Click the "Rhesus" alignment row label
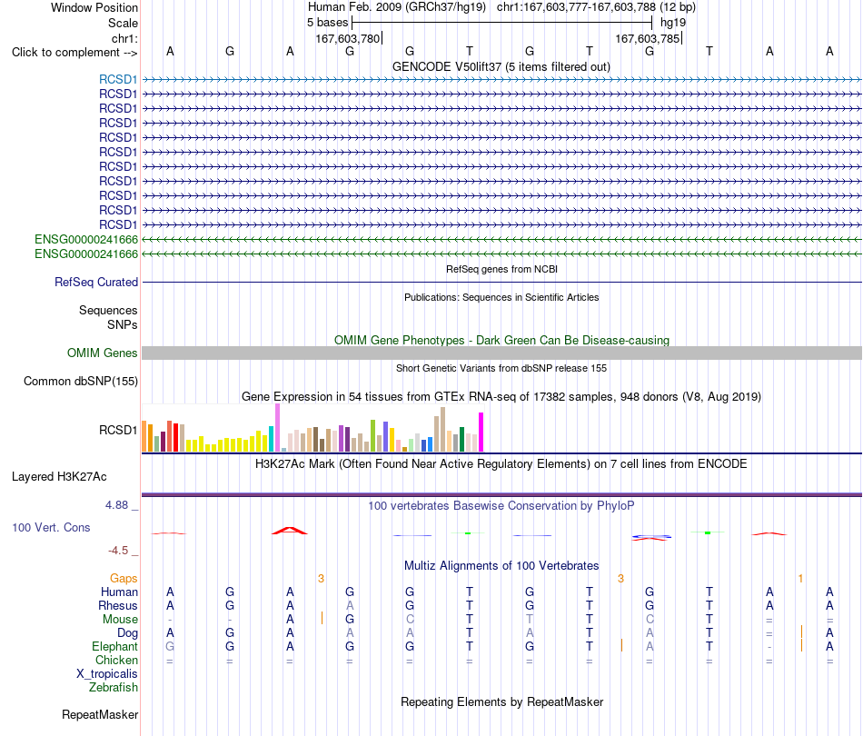The image size is (863, 736). click(118, 605)
